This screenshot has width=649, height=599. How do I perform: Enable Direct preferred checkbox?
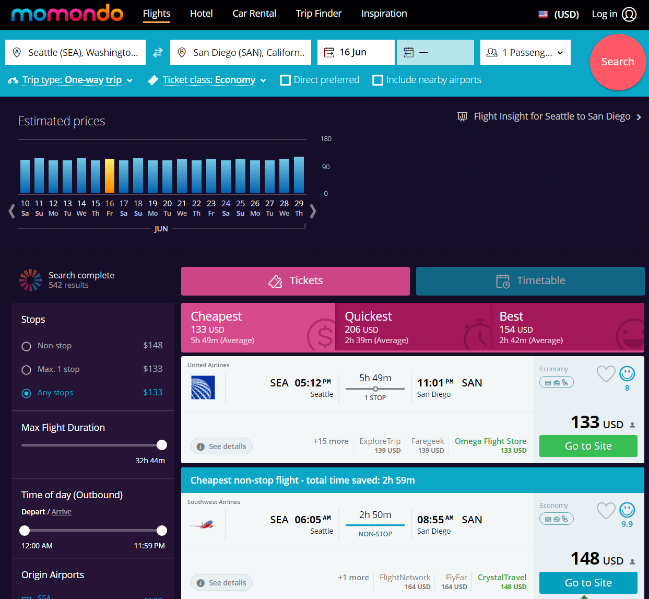(286, 80)
